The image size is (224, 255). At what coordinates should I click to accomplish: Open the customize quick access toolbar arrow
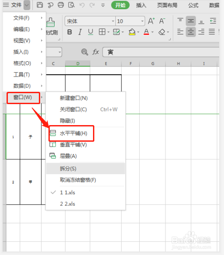[103, 5]
